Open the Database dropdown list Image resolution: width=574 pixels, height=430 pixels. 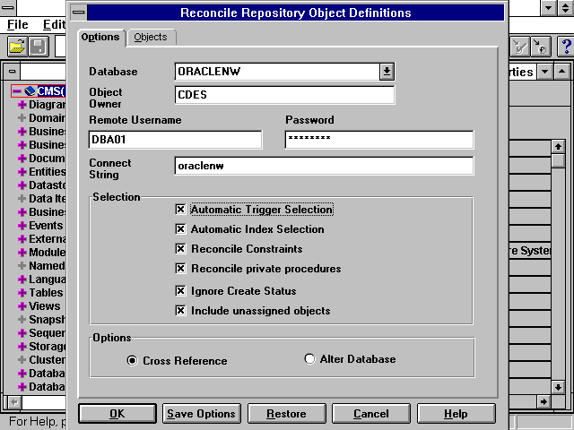386,72
